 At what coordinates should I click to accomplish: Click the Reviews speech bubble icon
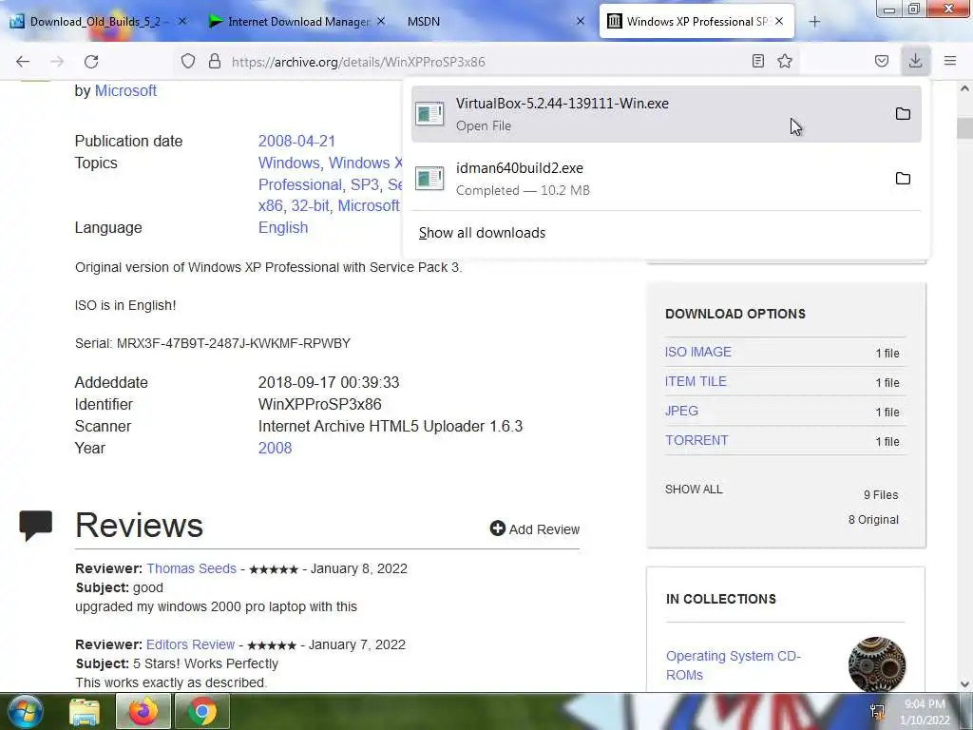(x=36, y=526)
